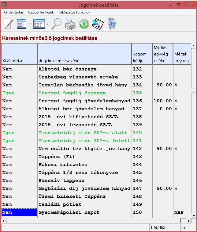Refresh the data with the green arrows icon
The width and height of the screenshot is (197, 232).
coord(84,24)
